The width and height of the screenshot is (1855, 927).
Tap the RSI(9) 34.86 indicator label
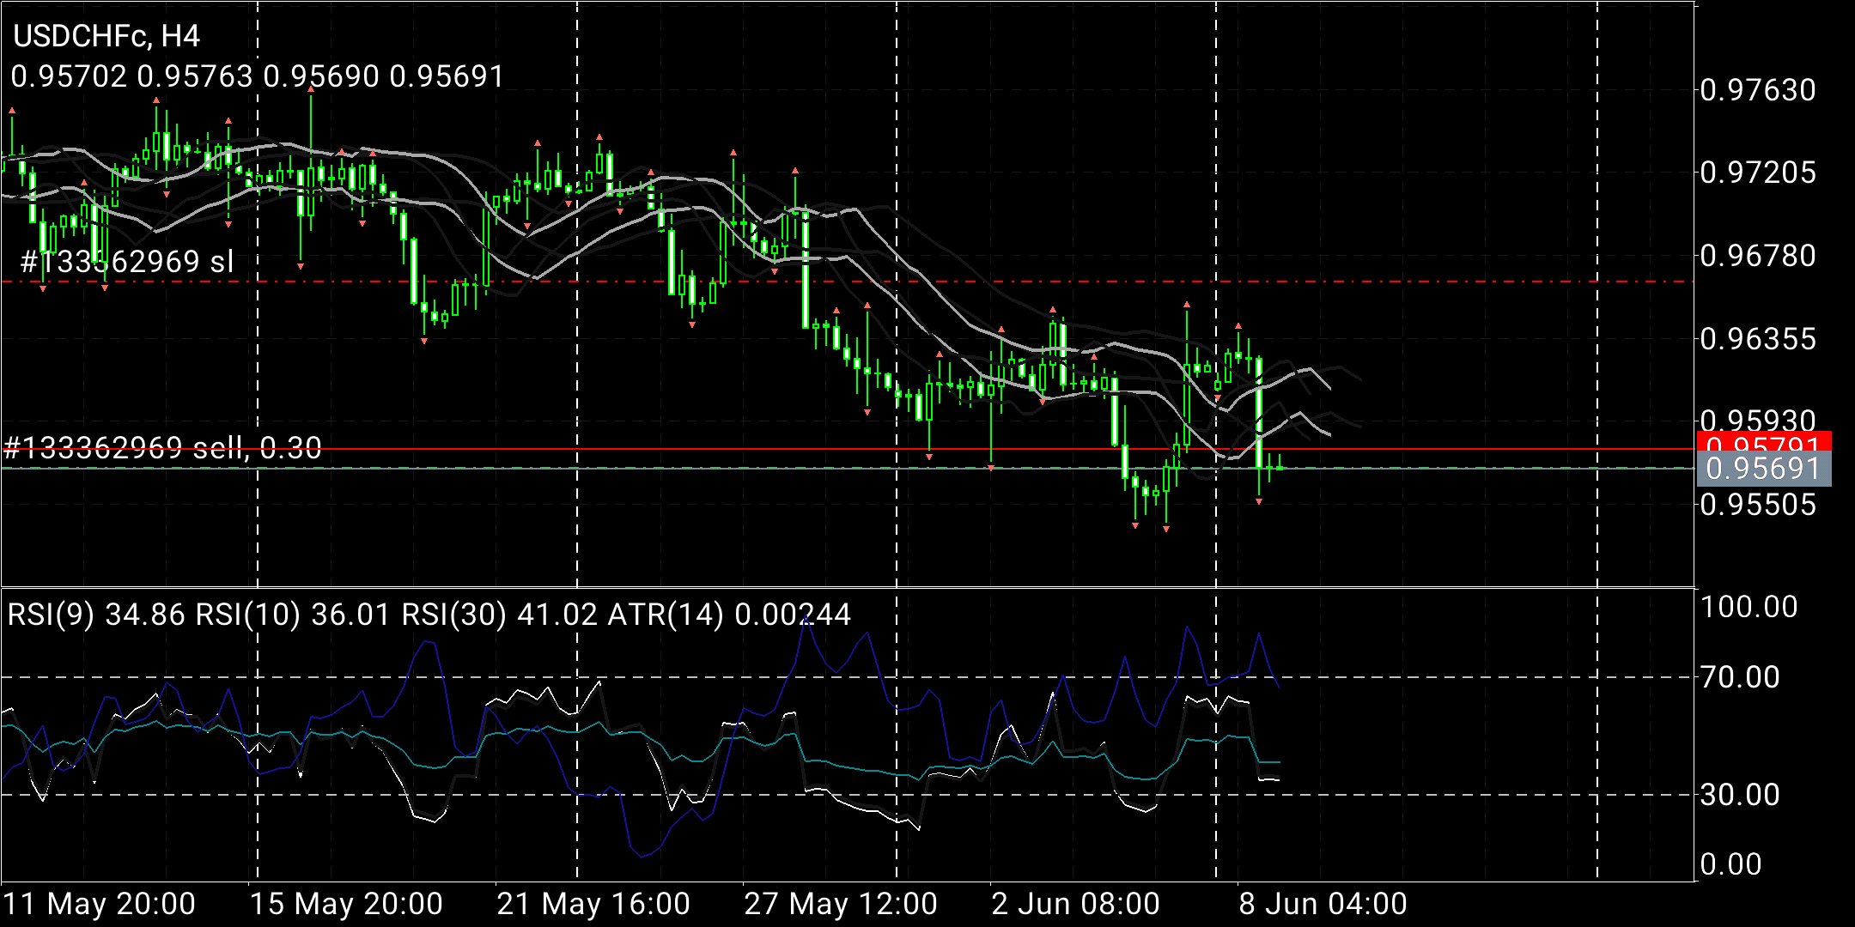(96, 615)
